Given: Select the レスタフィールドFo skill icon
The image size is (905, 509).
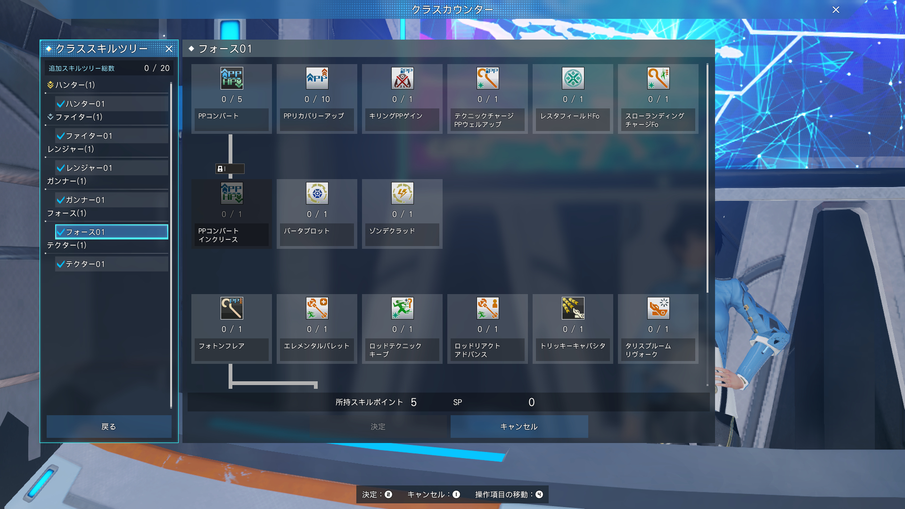Looking at the screenshot, I should 573,78.
